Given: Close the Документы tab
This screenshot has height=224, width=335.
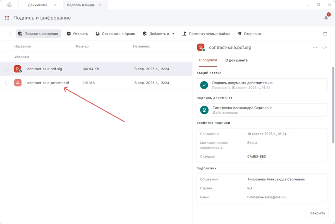Looking at the screenshot, I should click(55, 5).
